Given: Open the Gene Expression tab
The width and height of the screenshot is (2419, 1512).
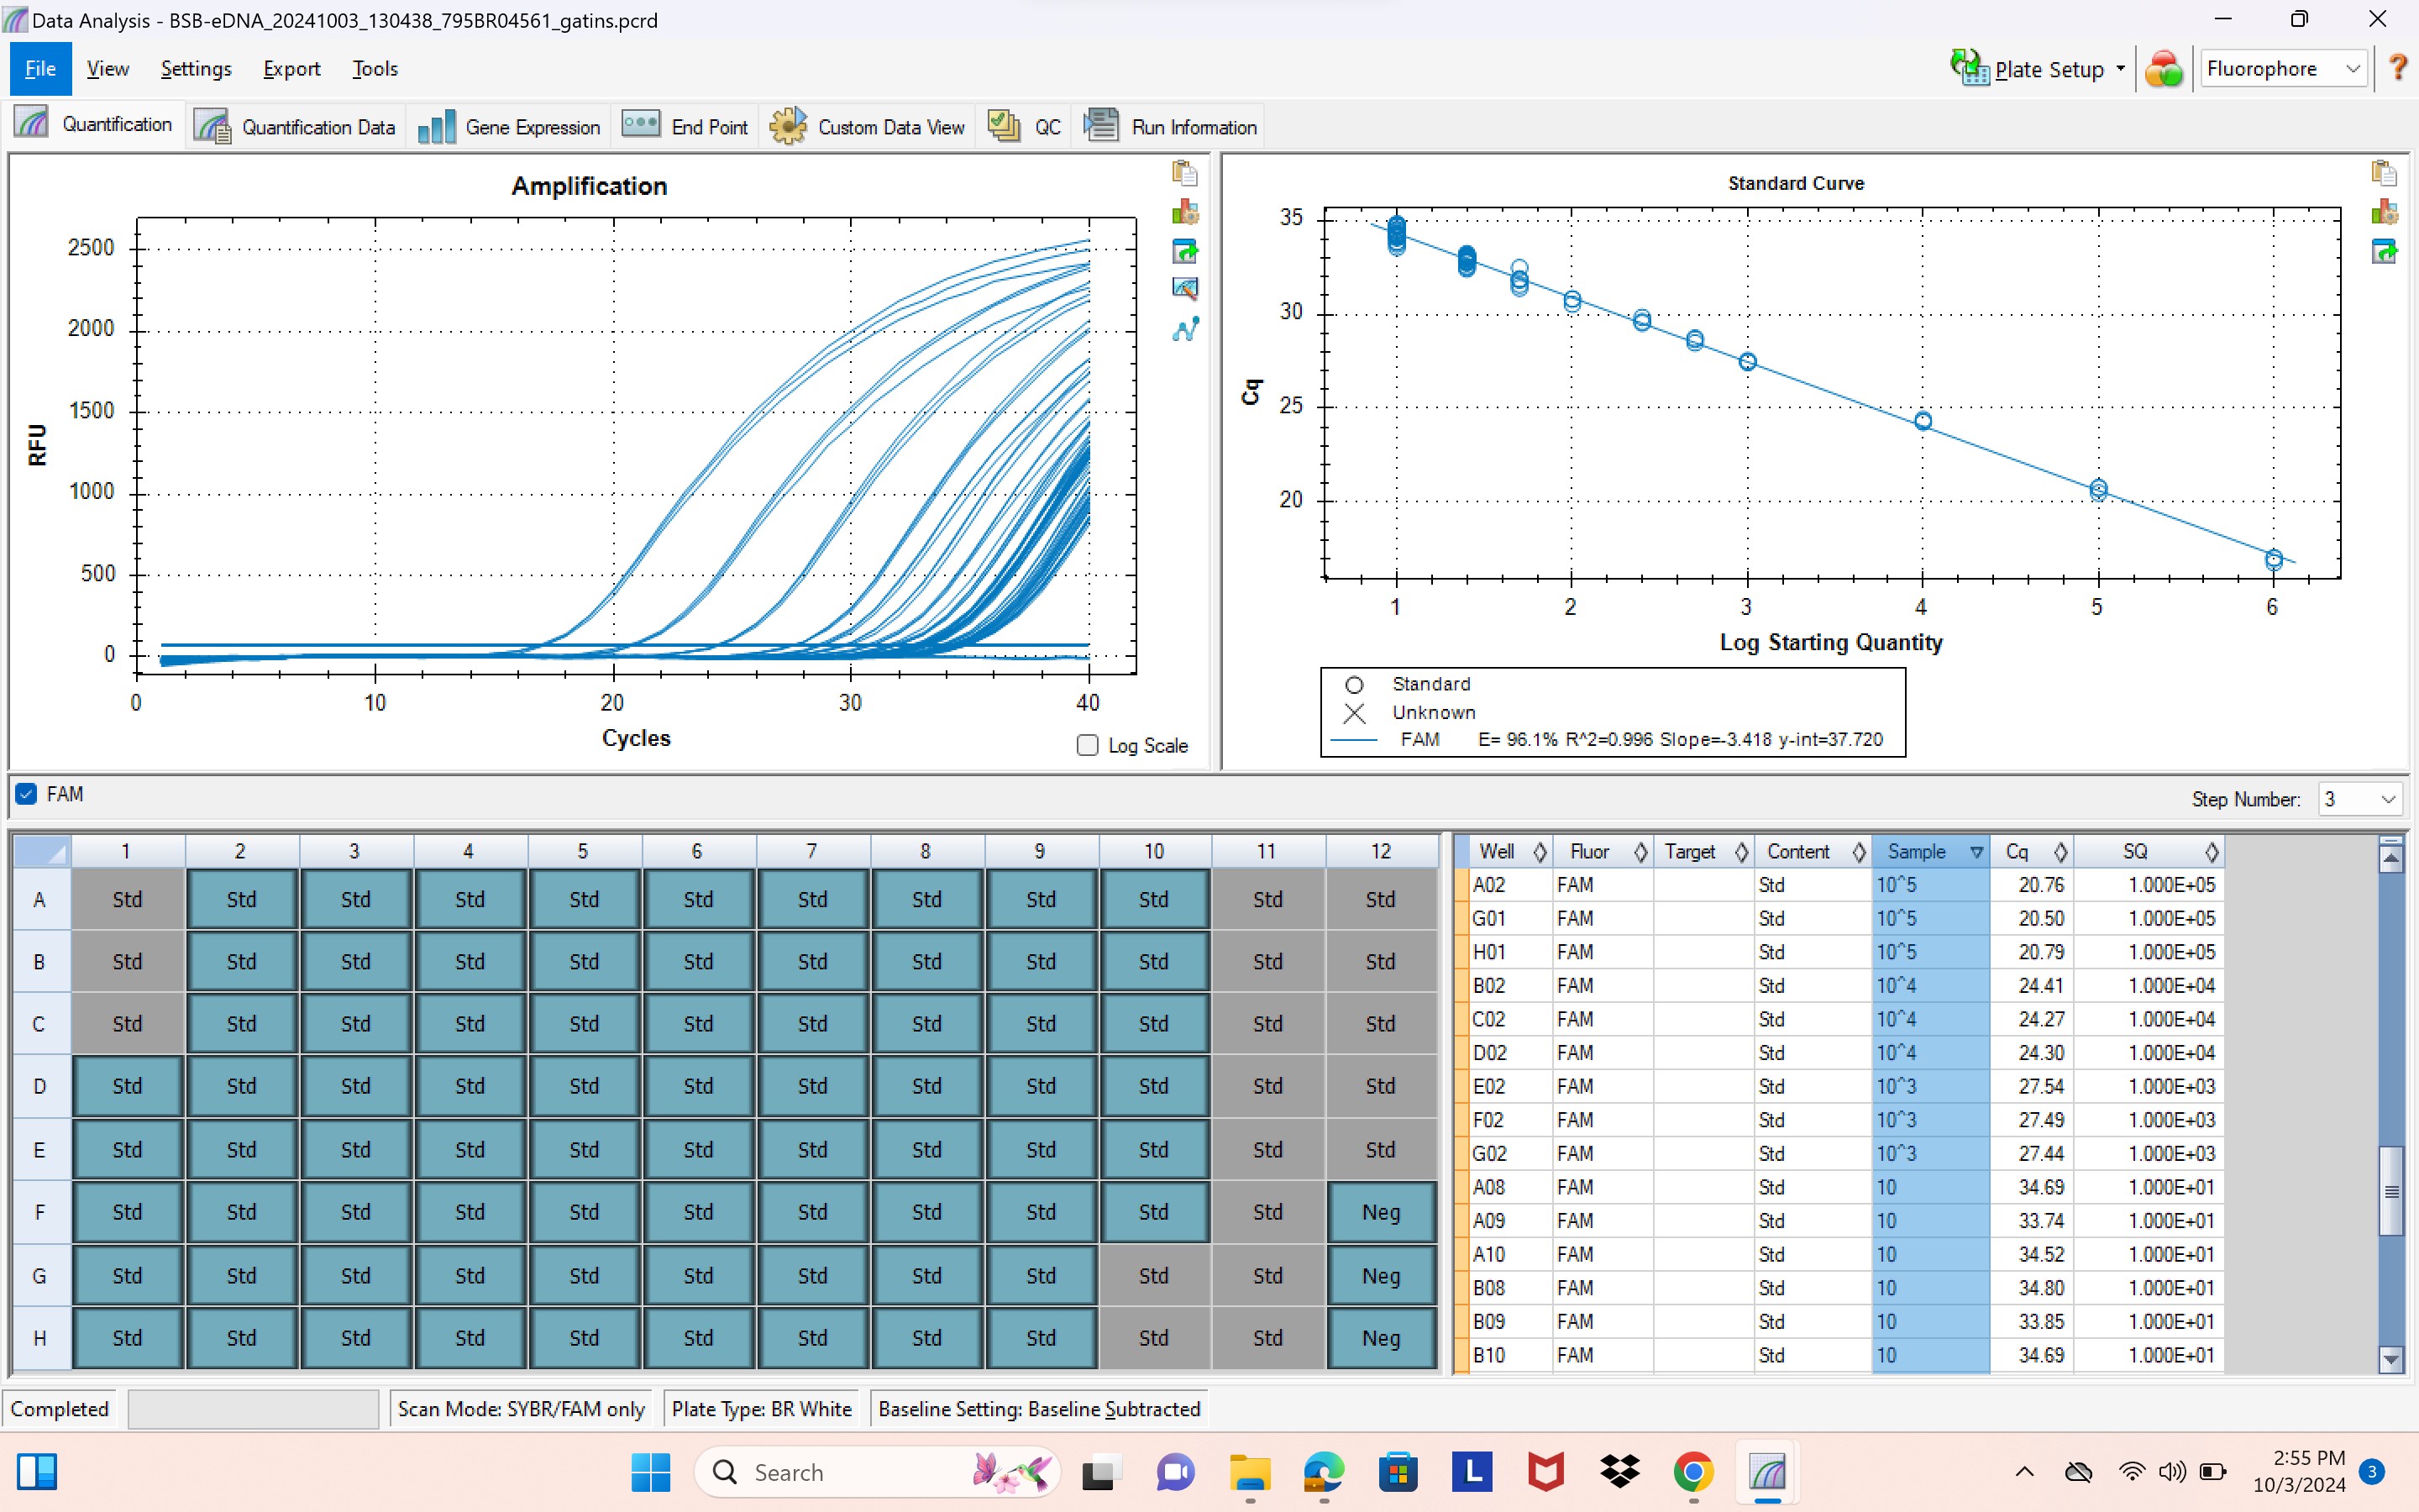Looking at the screenshot, I should [509, 127].
